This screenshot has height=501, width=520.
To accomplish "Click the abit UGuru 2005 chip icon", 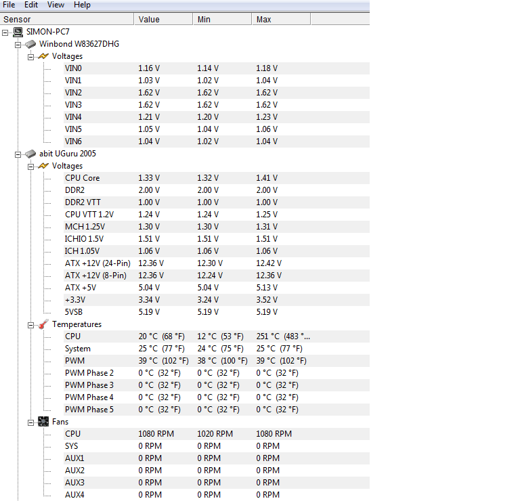I will pos(30,154).
